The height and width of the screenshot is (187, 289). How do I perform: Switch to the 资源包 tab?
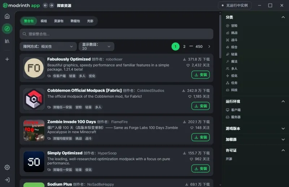point(59,21)
